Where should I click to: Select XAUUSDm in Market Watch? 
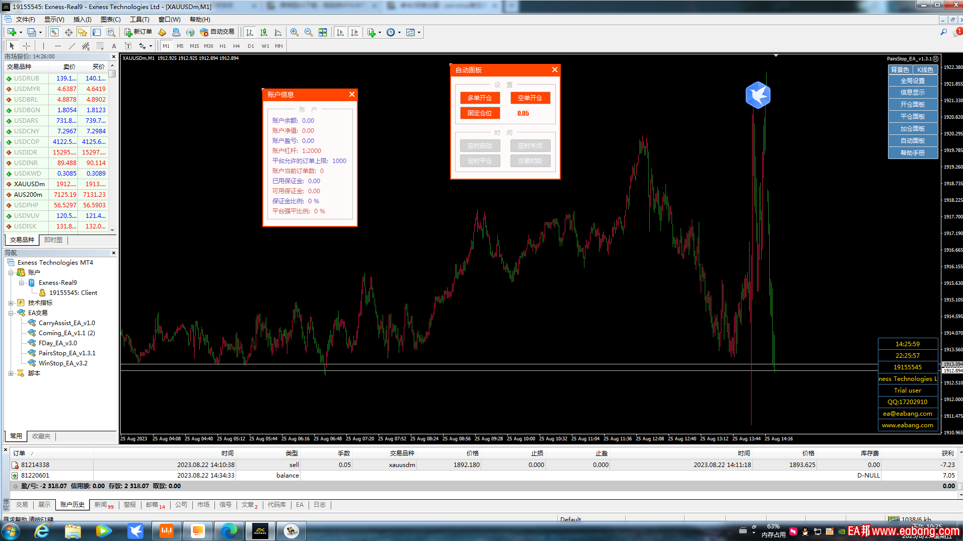(x=29, y=184)
